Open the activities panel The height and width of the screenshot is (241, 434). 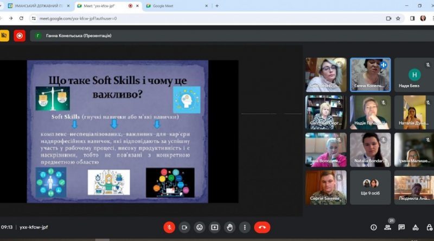tap(416, 227)
